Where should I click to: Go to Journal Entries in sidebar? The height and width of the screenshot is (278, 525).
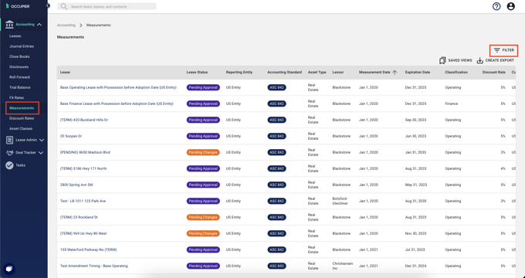[22, 46]
